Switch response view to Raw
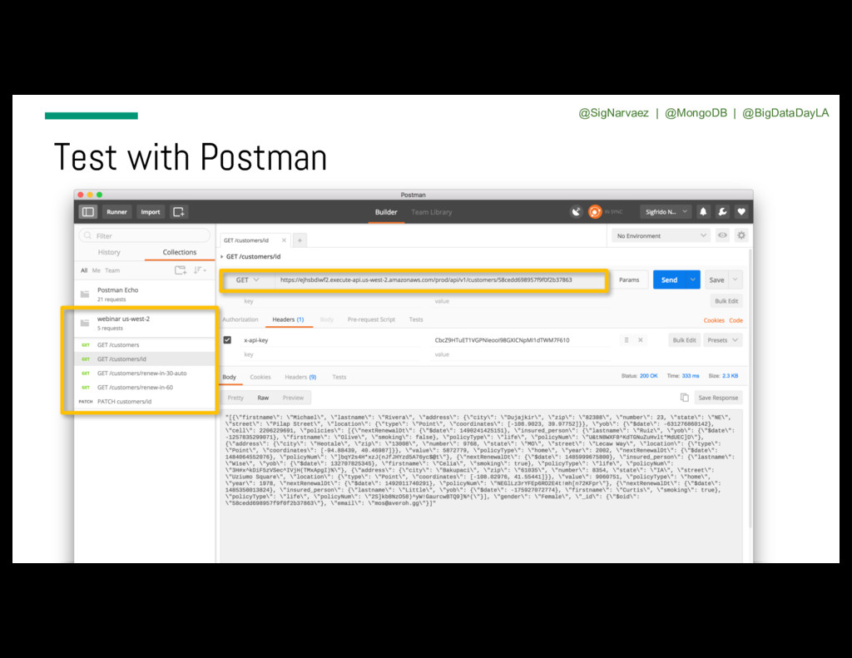This screenshot has height=658, width=852. click(263, 398)
